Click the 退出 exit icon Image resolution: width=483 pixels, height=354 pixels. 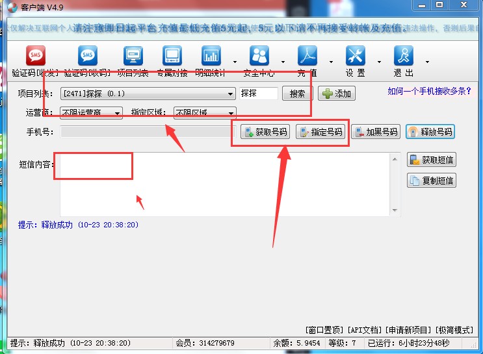(x=403, y=56)
